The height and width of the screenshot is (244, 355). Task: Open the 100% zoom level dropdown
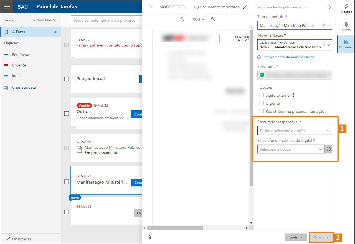[198, 19]
